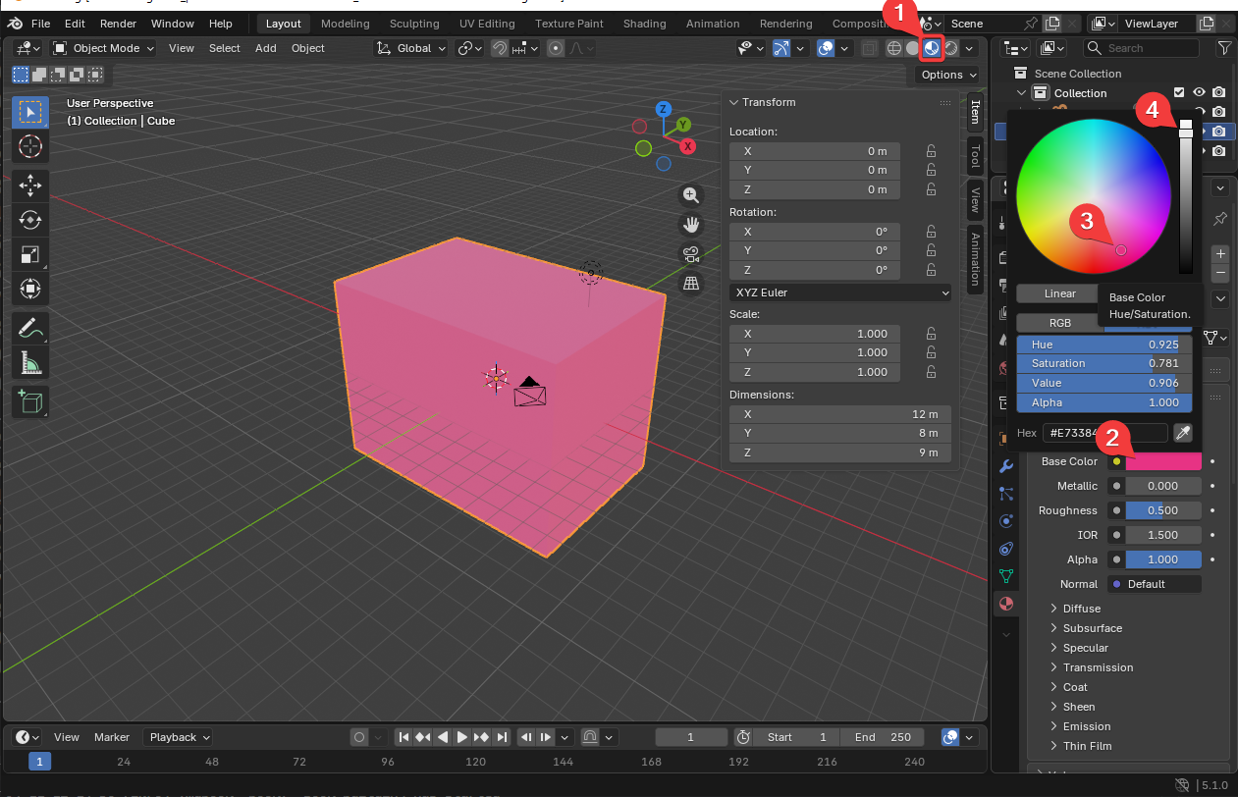Switch to the Shading workspace tab
This screenshot has height=797, width=1238.
tap(644, 24)
